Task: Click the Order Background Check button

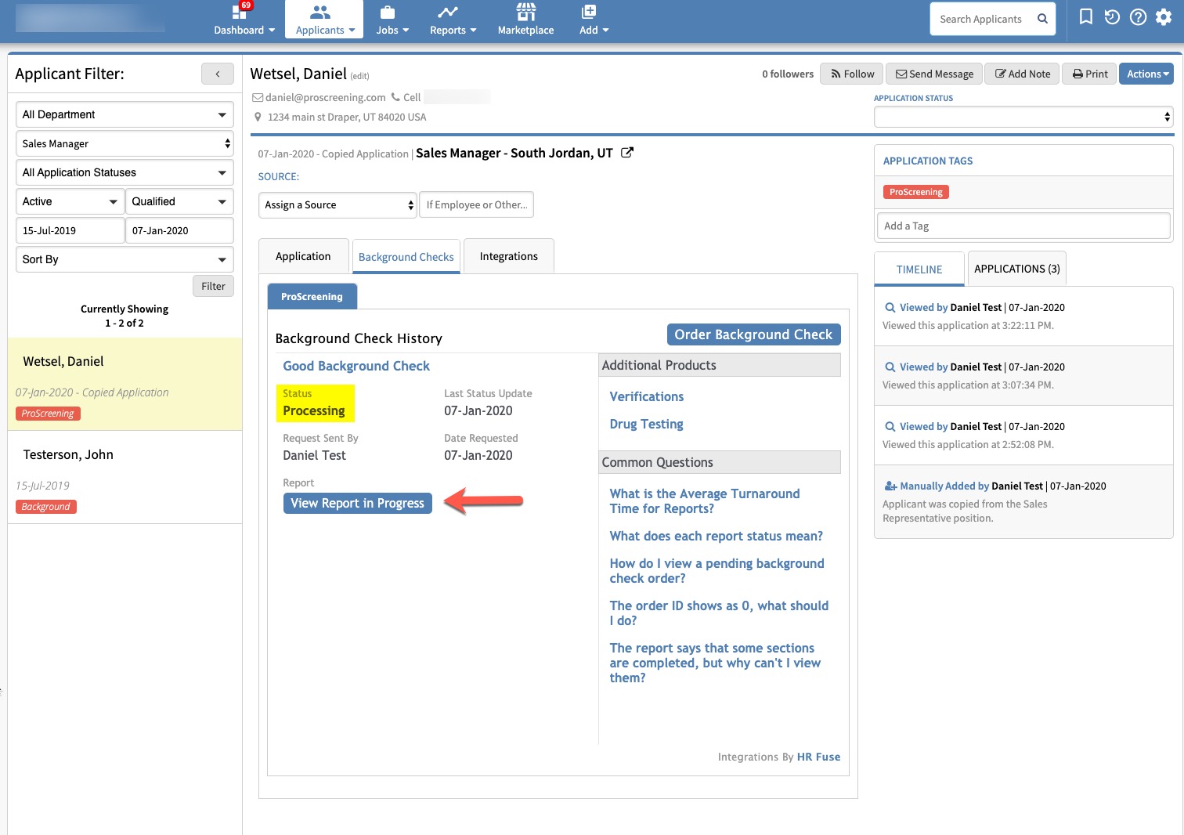Action: click(753, 334)
